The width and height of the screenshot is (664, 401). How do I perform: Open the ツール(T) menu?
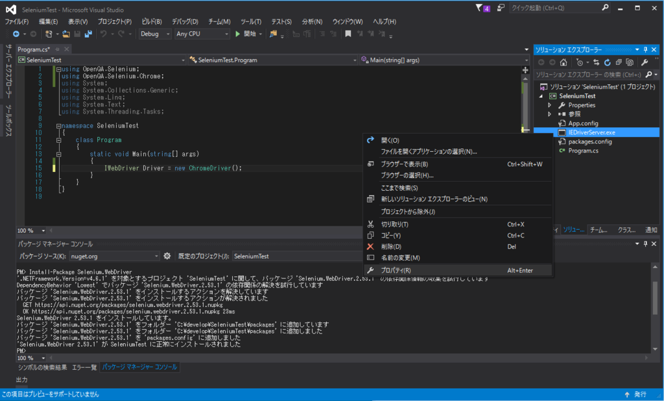coord(251,21)
